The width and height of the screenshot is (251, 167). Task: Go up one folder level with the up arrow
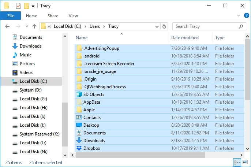point(34,26)
